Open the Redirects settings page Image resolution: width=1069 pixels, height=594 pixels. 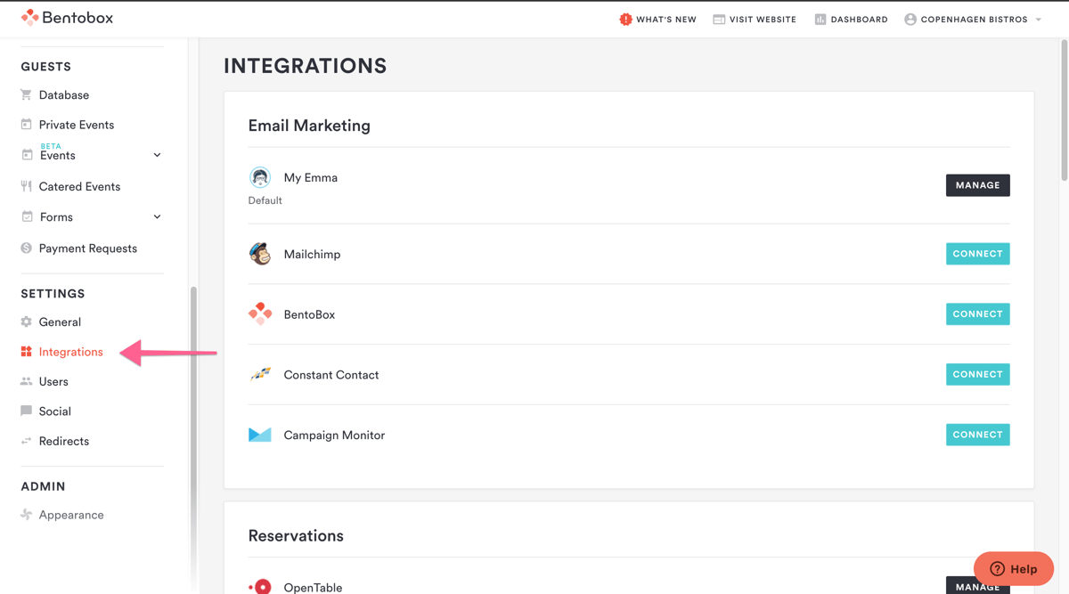point(64,441)
